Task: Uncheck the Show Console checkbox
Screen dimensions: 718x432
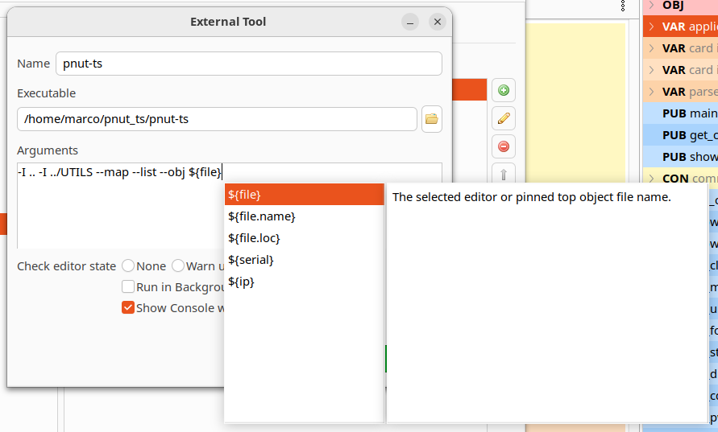Action: pyautogui.click(x=128, y=307)
